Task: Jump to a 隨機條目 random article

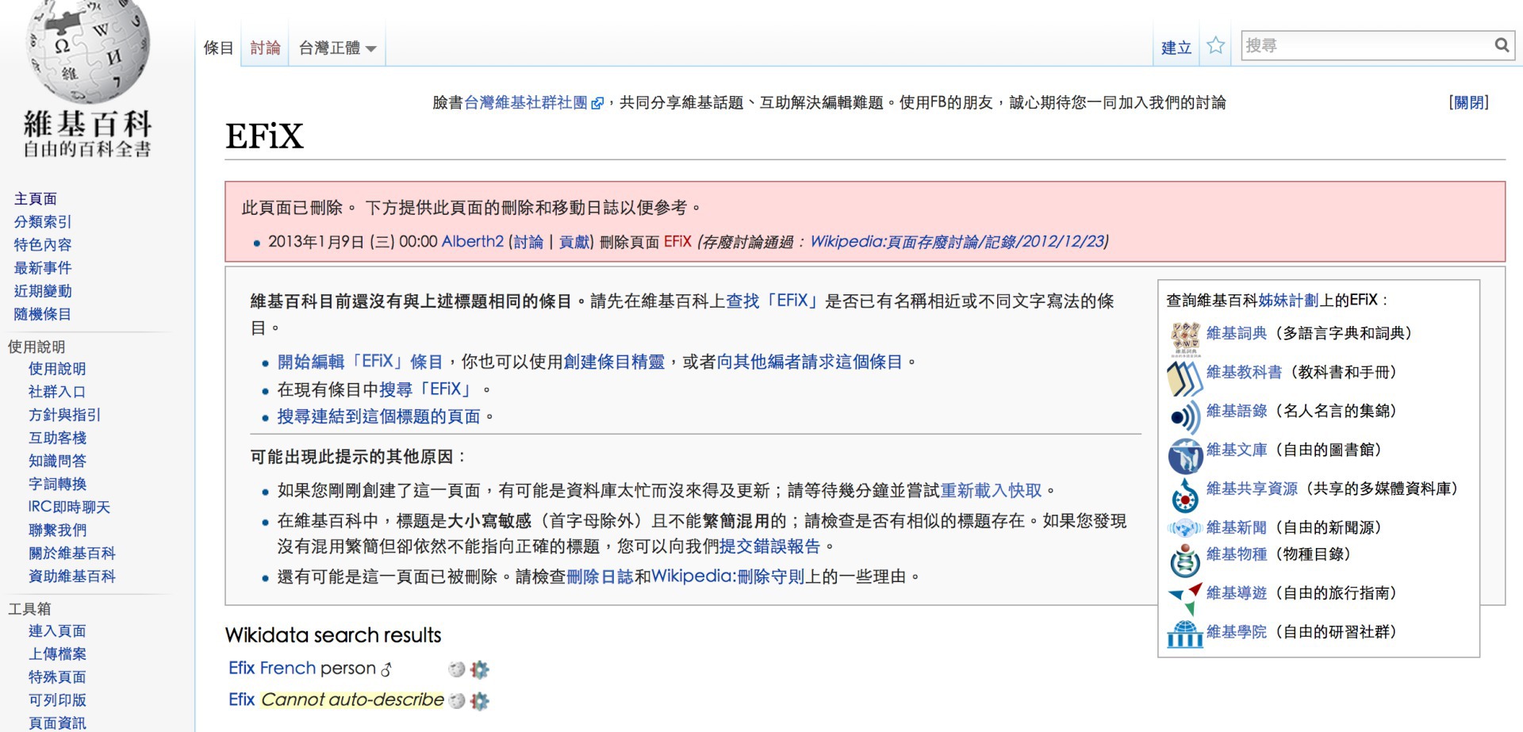Action: tap(43, 313)
